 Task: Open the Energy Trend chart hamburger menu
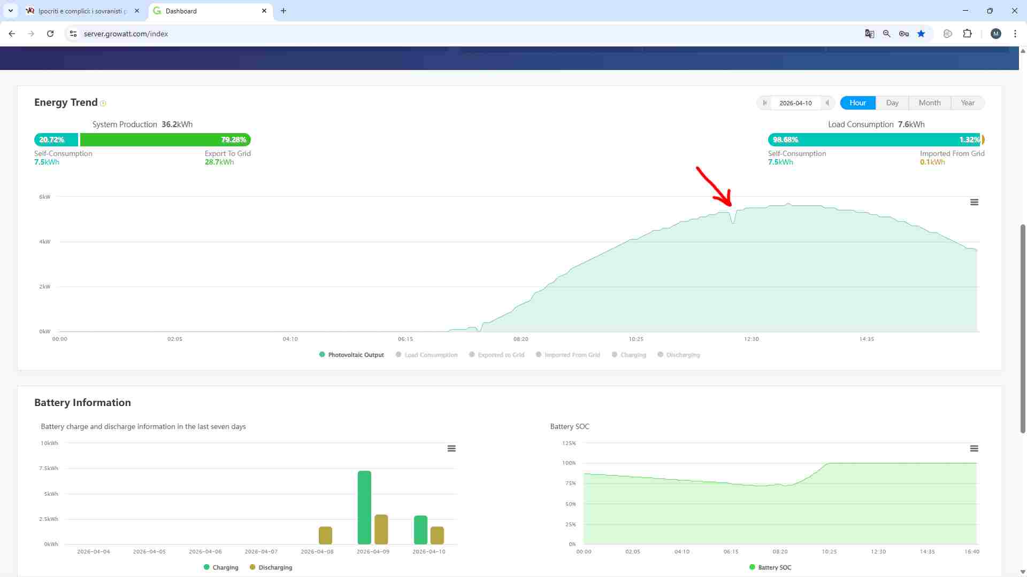coord(974,202)
